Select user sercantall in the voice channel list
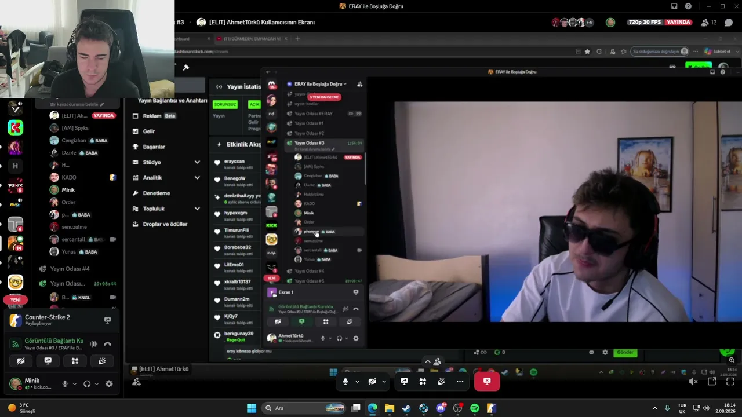This screenshot has width=742, height=417. [x=74, y=239]
